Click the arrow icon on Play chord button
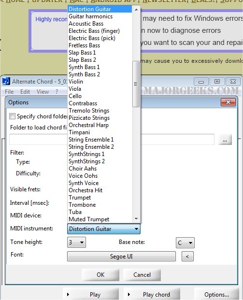This screenshot has width=243, height=300. click(x=129, y=295)
